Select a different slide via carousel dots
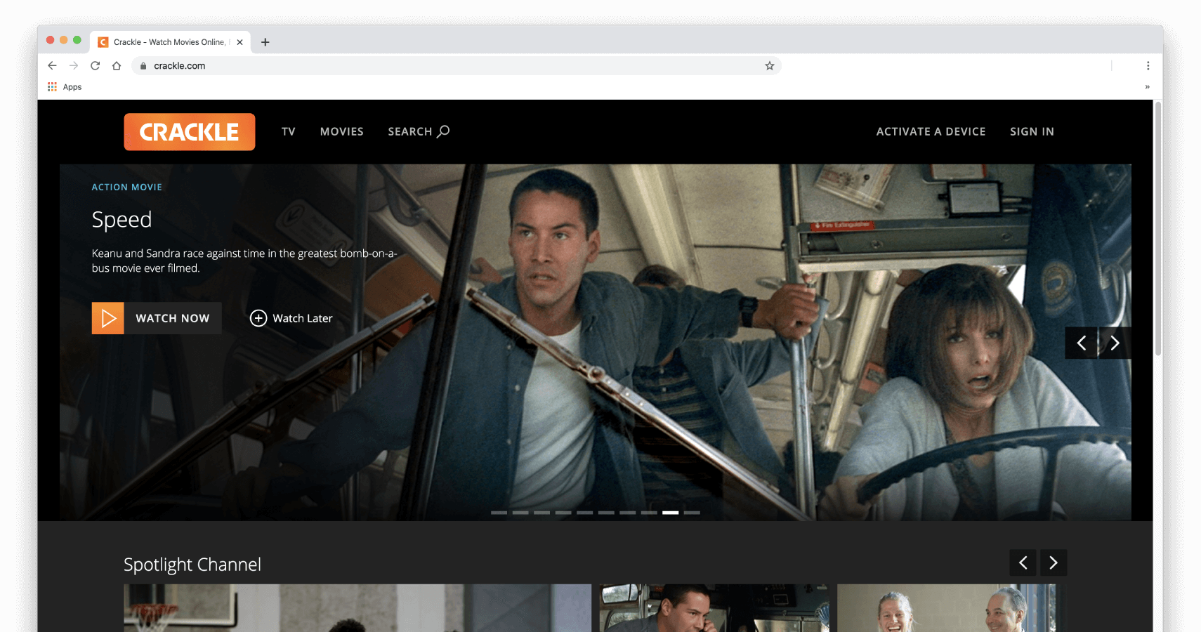The image size is (1201, 632). 500,513
